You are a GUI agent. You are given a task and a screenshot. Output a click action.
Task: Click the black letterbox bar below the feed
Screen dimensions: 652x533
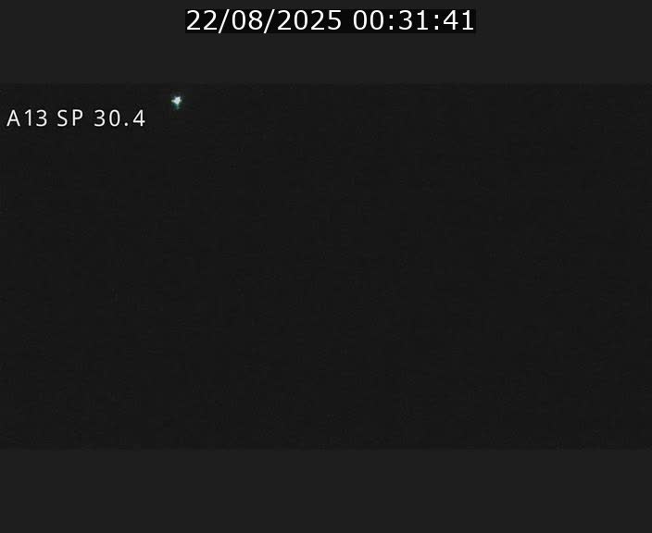pos(326,490)
